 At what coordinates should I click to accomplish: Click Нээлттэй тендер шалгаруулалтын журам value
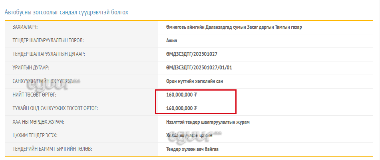pyautogui.click(x=208, y=122)
